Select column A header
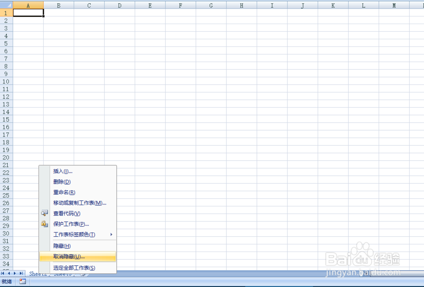 point(28,5)
